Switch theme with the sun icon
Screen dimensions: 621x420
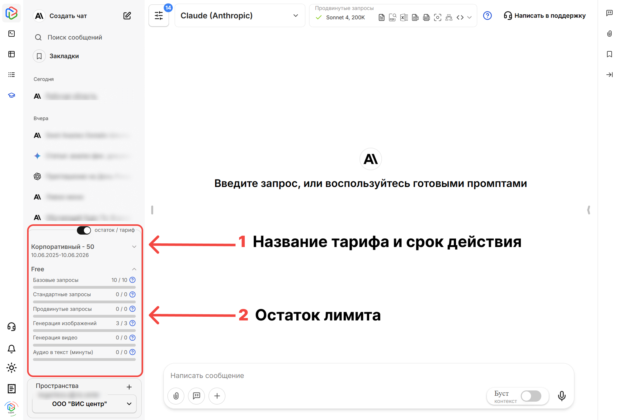coord(12,368)
